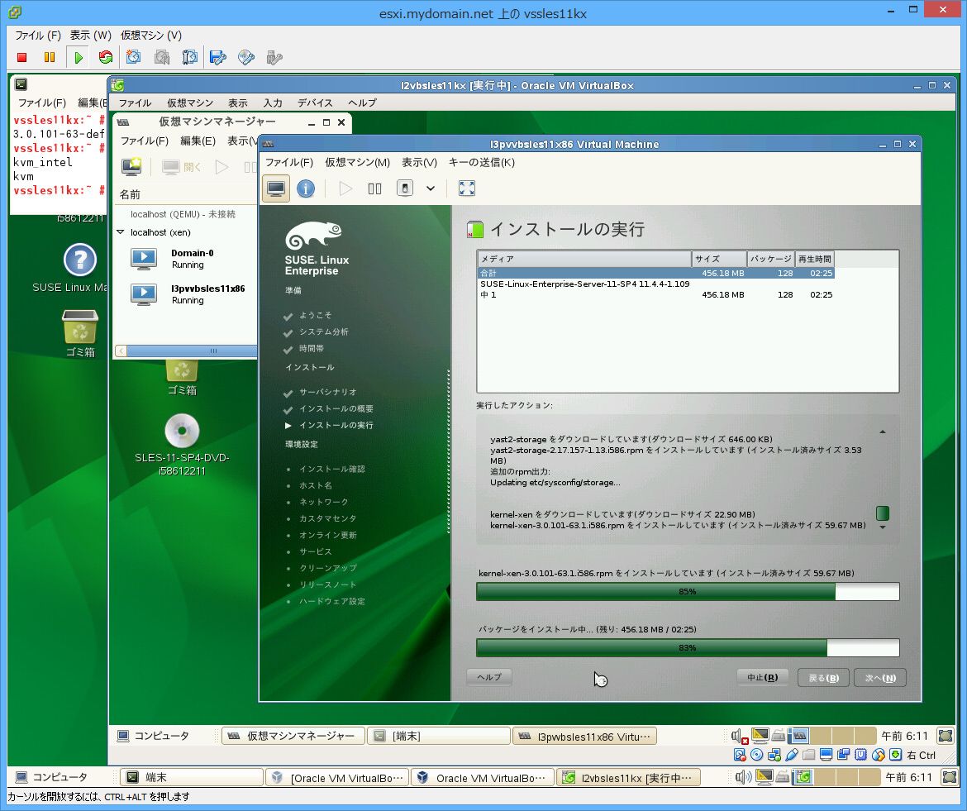967x811 pixels.
Task: Open the SLES-11-SP4-DVD desktop disc icon
Action: pos(182,431)
